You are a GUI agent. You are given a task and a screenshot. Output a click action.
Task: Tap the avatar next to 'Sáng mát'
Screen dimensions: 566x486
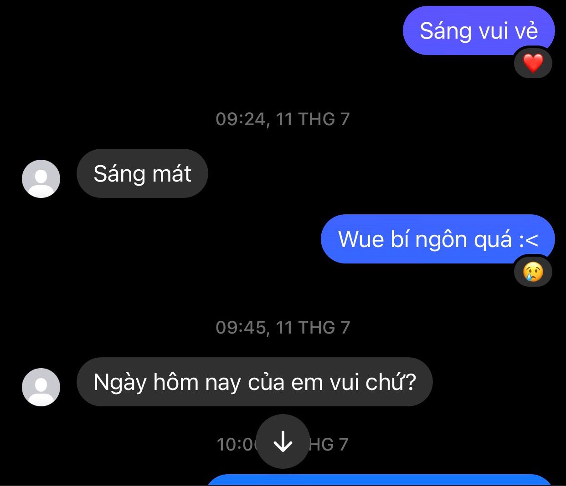pyautogui.click(x=41, y=178)
